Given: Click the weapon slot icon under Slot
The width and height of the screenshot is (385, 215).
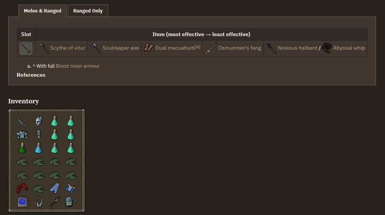Looking at the screenshot, I should click(26, 48).
